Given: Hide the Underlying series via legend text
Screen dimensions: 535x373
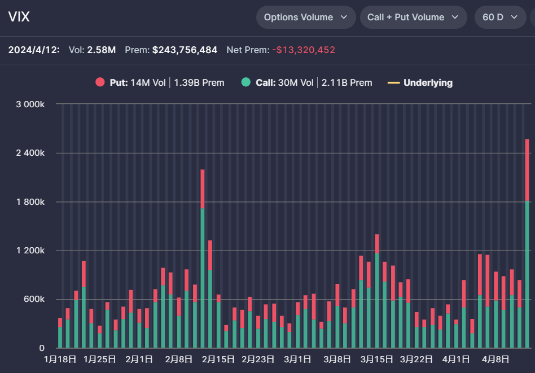Looking at the screenshot, I should pos(428,82).
